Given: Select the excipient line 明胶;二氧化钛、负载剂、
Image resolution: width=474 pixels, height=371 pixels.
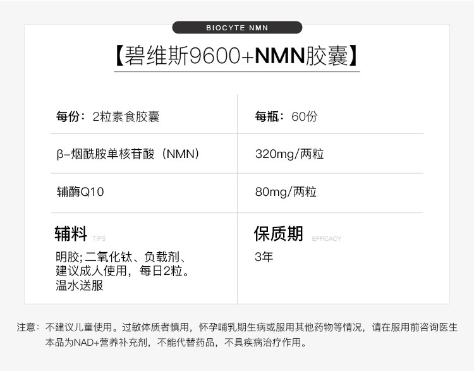Looking at the screenshot, I should (x=121, y=257).
